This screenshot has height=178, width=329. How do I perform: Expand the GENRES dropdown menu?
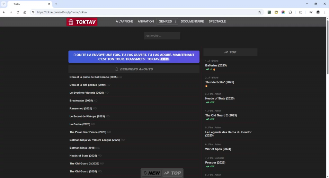[x=167, y=22]
